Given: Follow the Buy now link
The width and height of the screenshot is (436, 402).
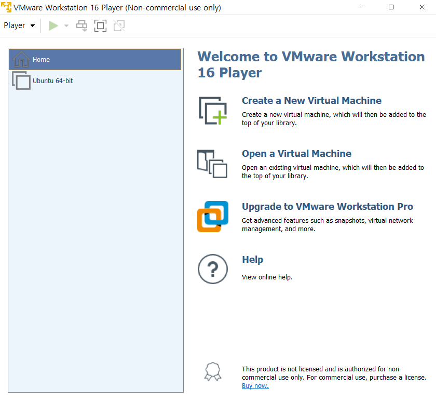Looking at the screenshot, I should [255, 386].
